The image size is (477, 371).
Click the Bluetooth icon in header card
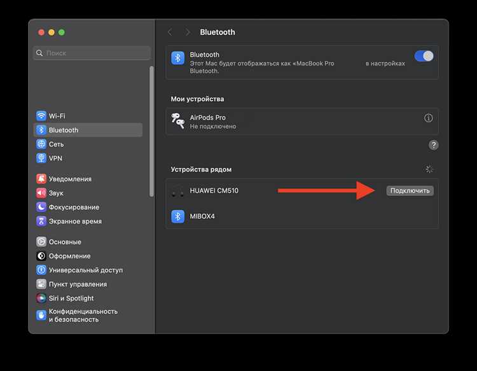pos(177,58)
